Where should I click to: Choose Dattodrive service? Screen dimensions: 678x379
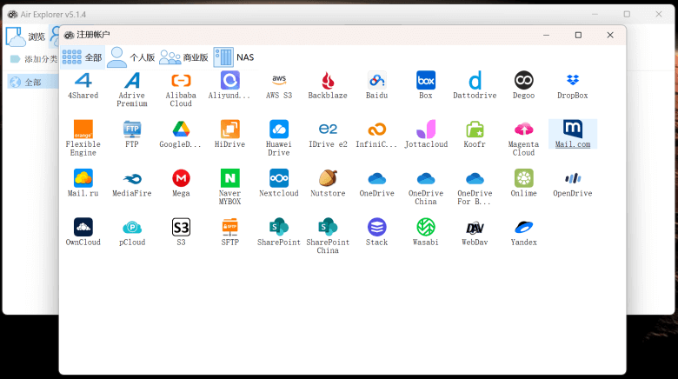coord(475,81)
